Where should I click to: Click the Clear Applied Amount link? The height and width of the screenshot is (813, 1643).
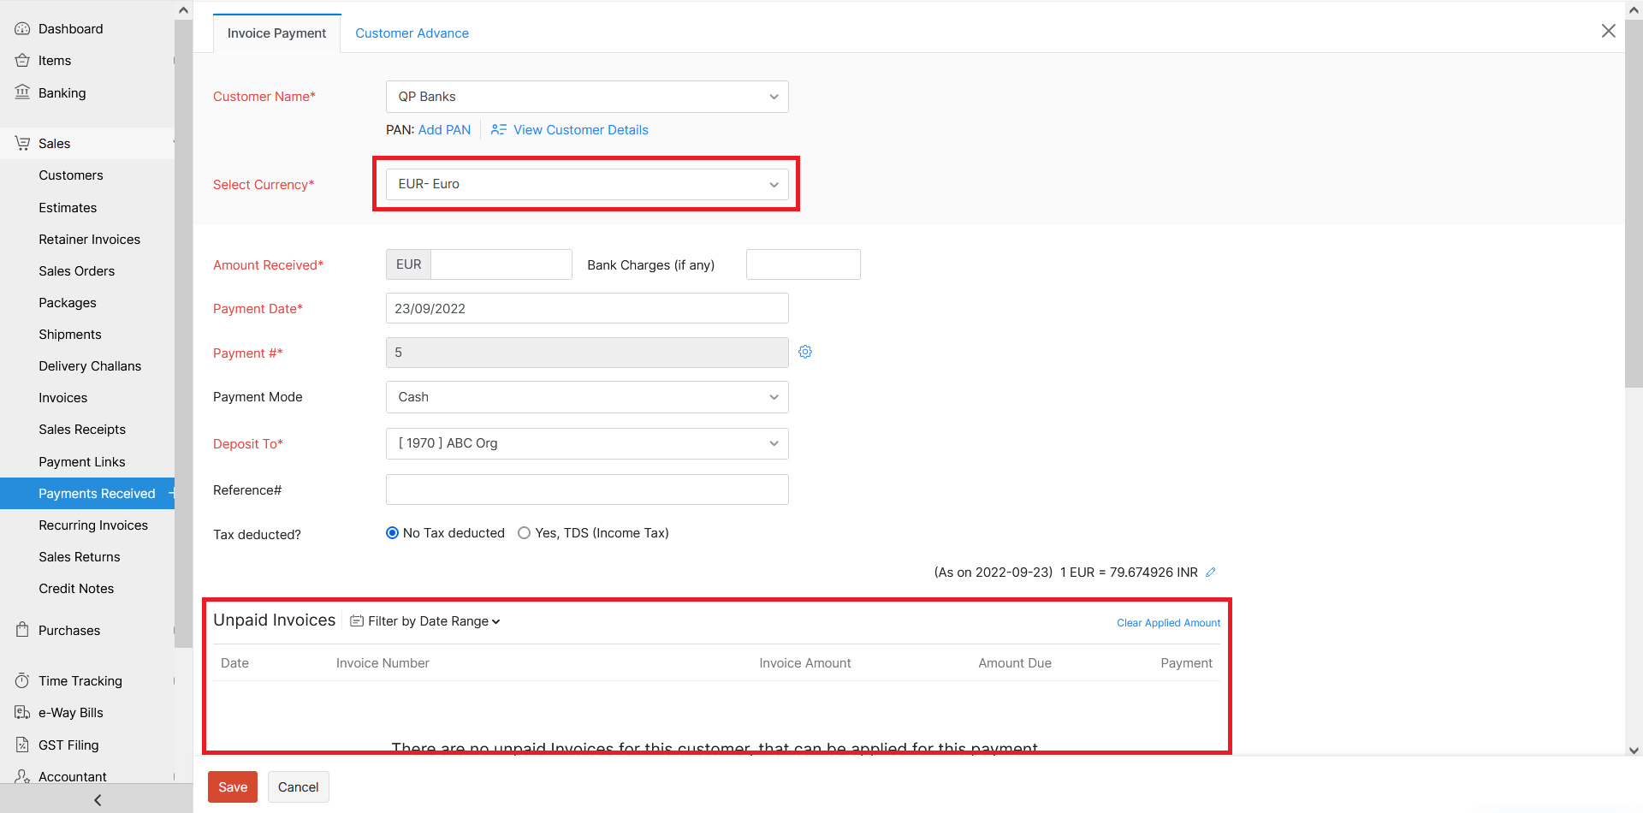[1168, 622]
